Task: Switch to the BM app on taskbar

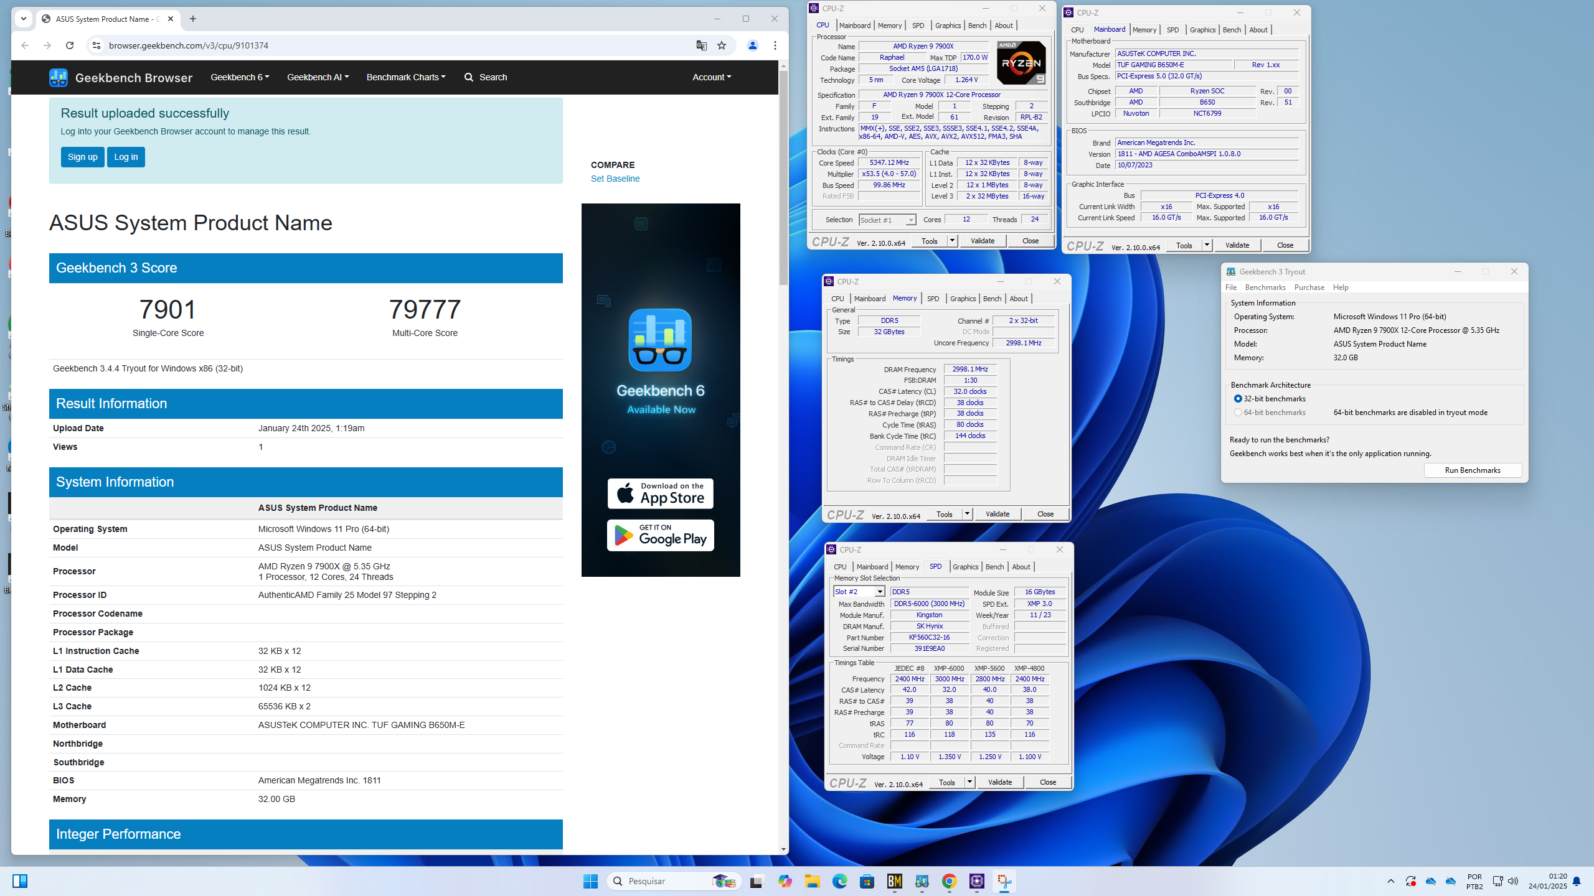Action: point(895,881)
